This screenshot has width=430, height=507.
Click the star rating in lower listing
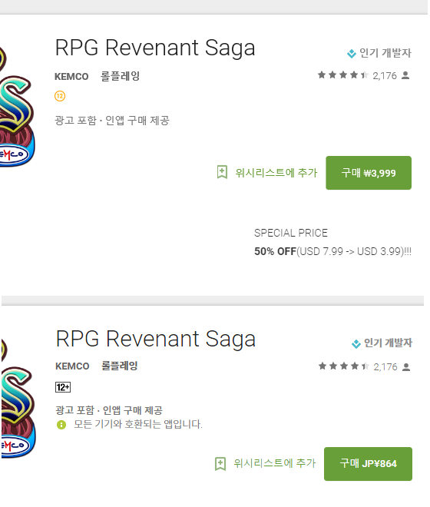pyautogui.click(x=344, y=366)
